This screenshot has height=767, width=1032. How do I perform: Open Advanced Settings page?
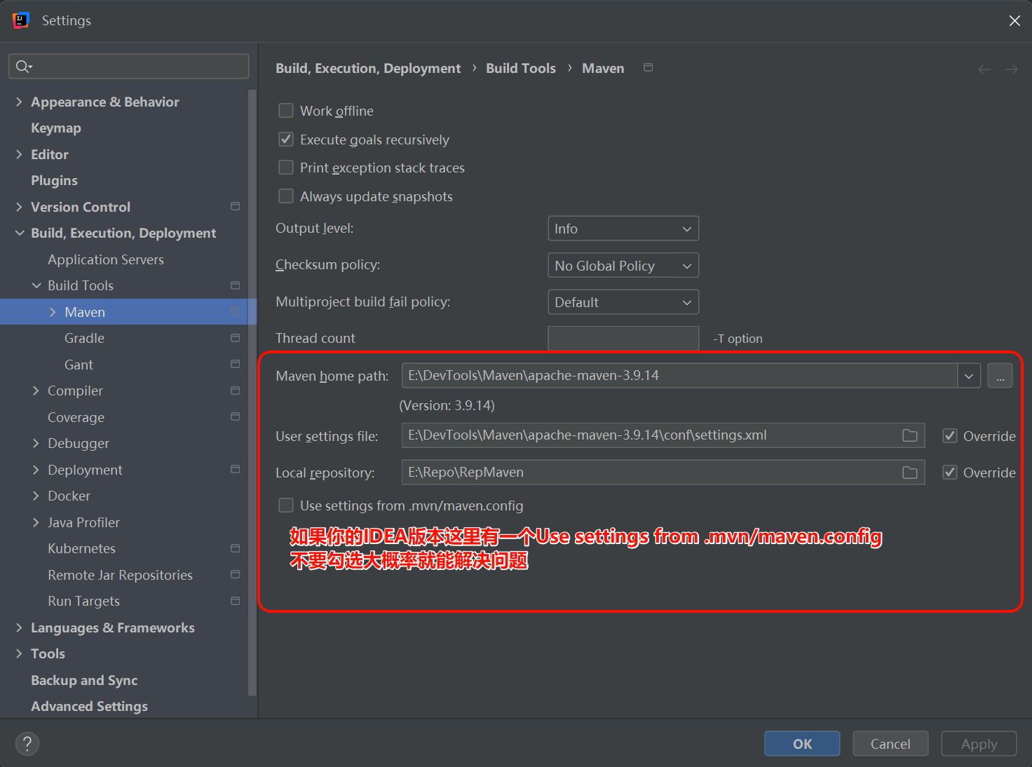89,706
